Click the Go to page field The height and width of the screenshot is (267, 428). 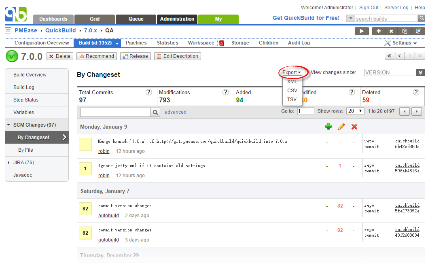click(x=306, y=111)
